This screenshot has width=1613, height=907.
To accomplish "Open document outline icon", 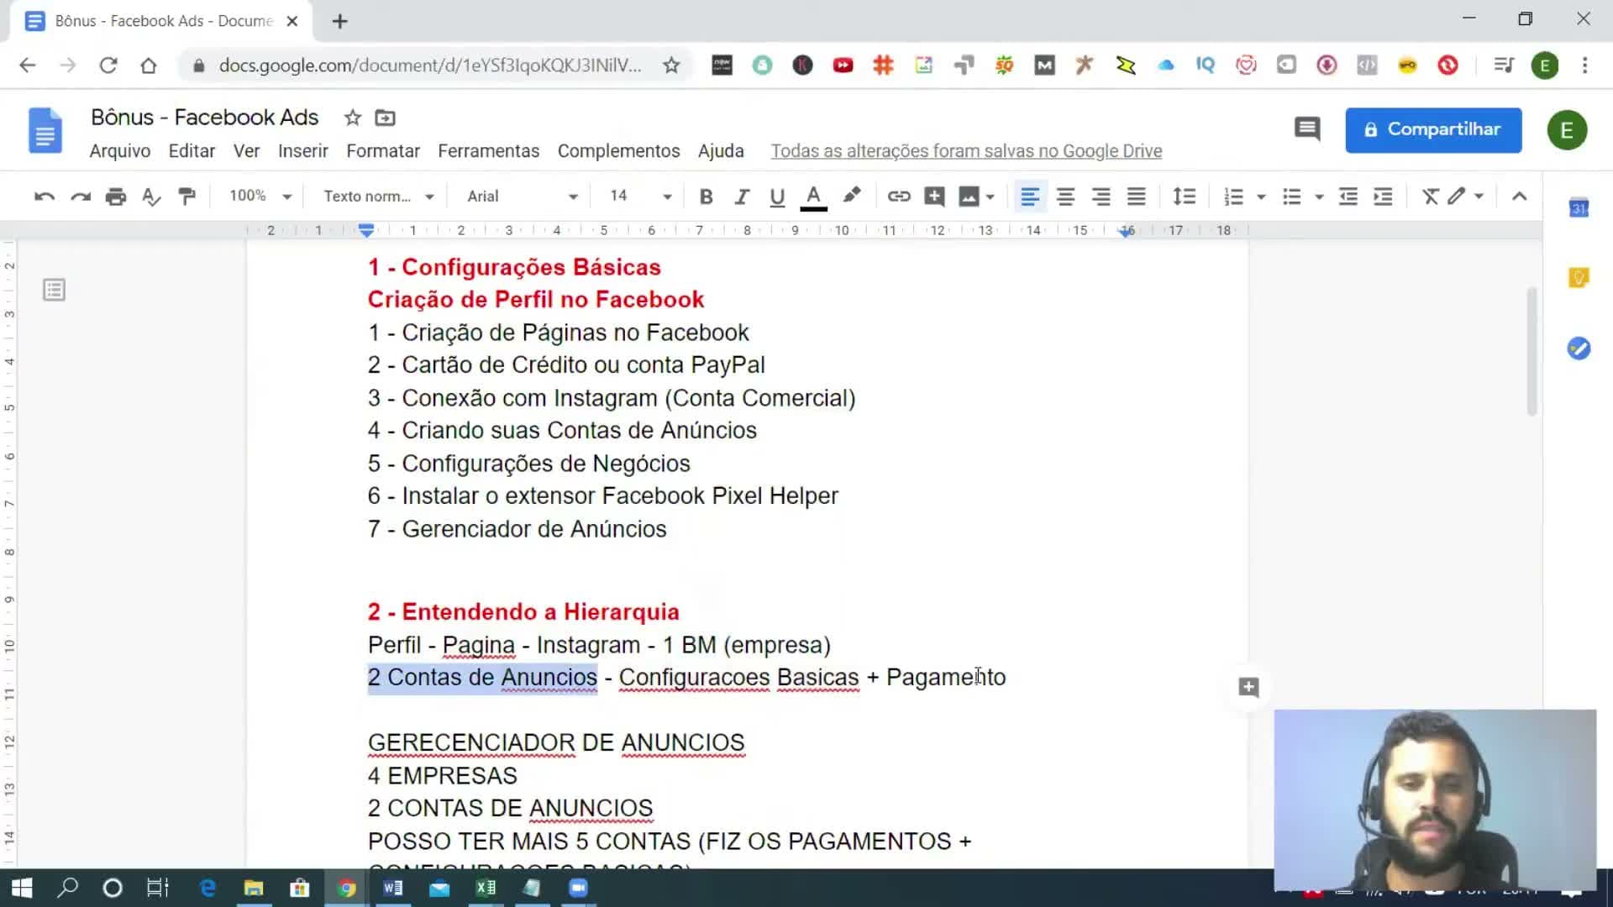I will point(55,291).
